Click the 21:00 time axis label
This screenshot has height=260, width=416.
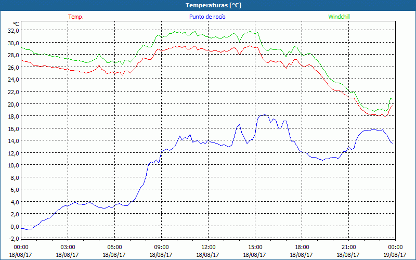click(x=348, y=248)
